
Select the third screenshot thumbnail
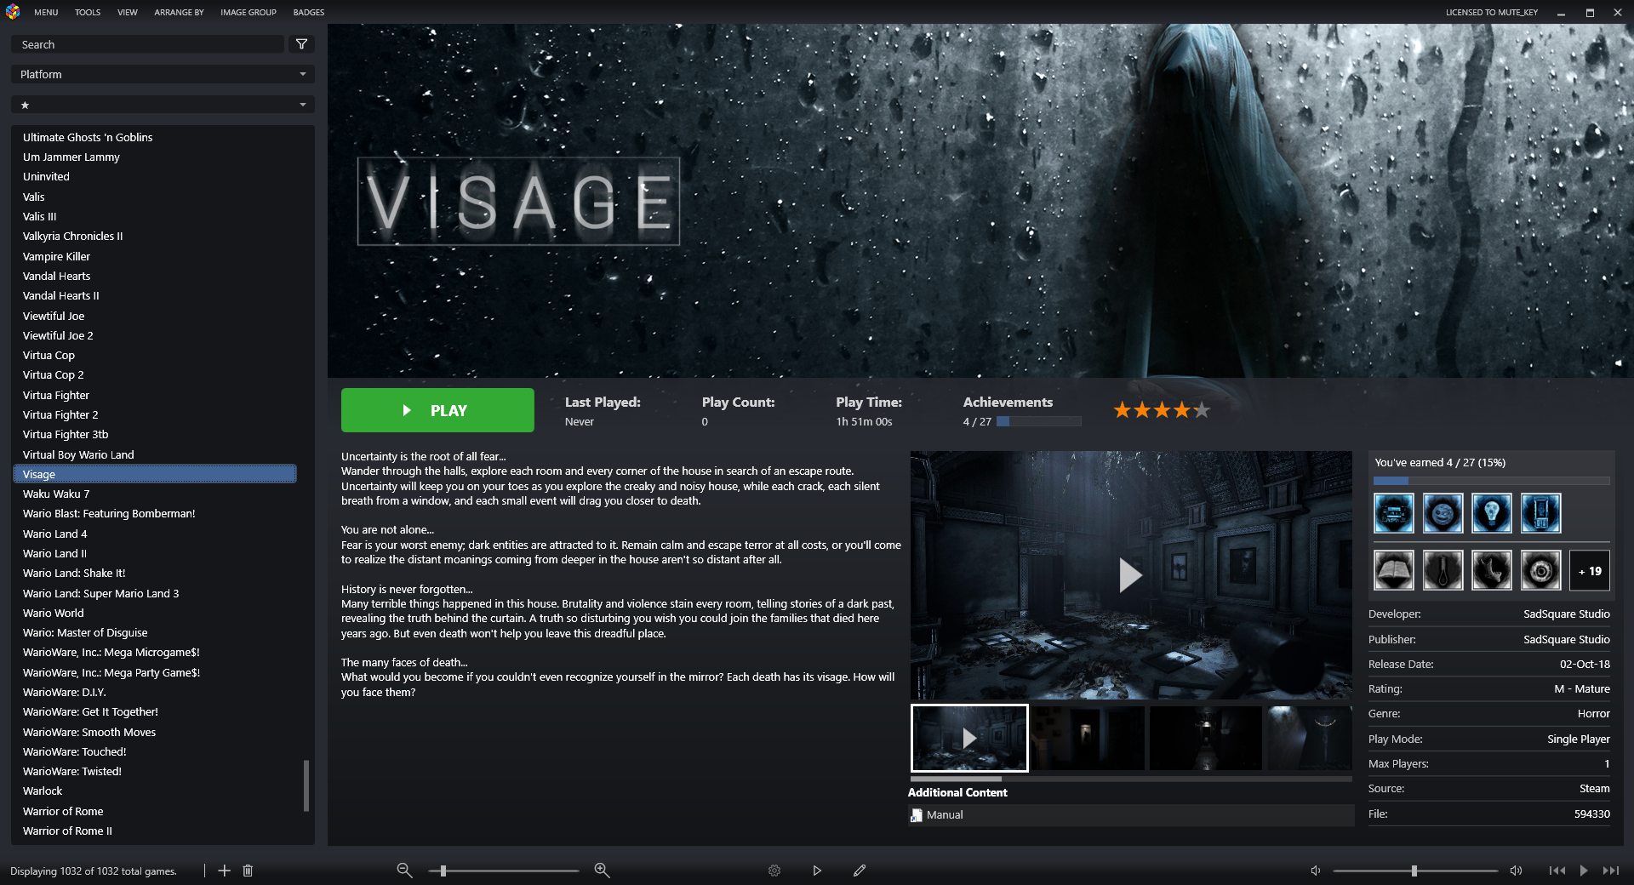1206,738
